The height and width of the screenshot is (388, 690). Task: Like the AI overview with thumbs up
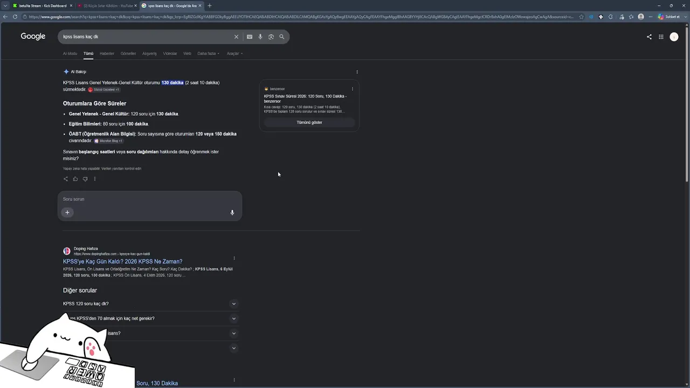click(75, 179)
